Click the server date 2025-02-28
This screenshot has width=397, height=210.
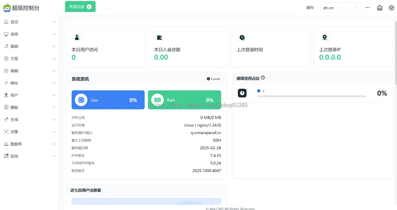coord(210,148)
